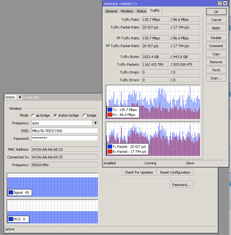Click the Tx/Rx rate traffic graph
This screenshot has height=235, width=231.
coord(153,102)
